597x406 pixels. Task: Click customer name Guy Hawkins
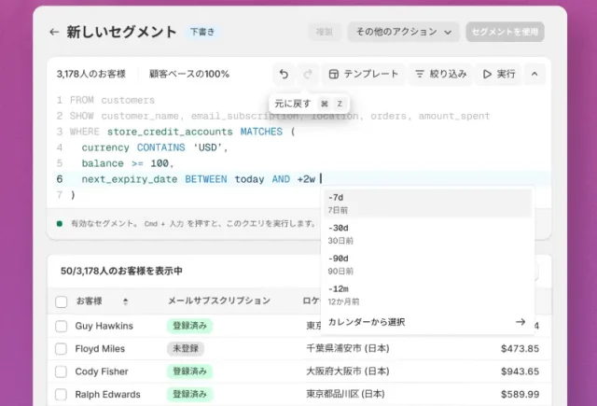tap(104, 326)
